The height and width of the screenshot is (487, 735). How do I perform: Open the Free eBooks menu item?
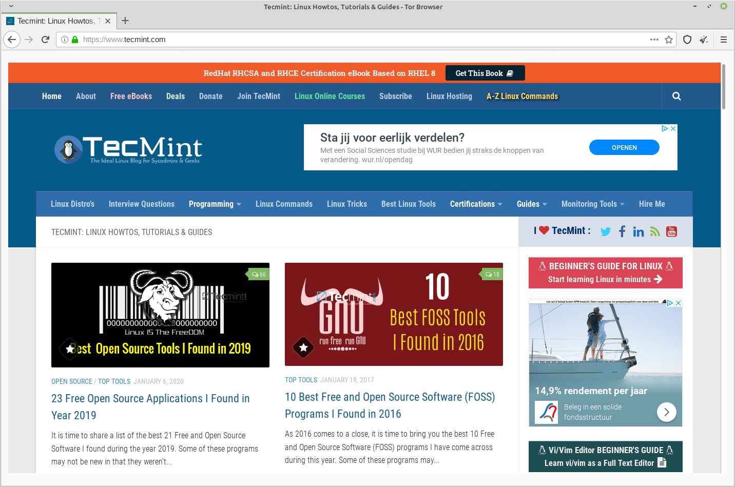click(x=131, y=96)
